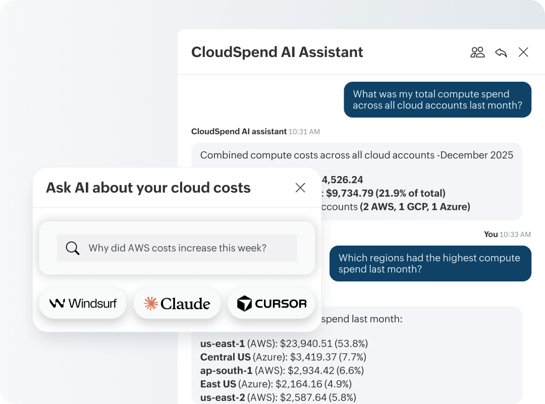Click the total compute spend question bubble

click(x=437, y=100)
